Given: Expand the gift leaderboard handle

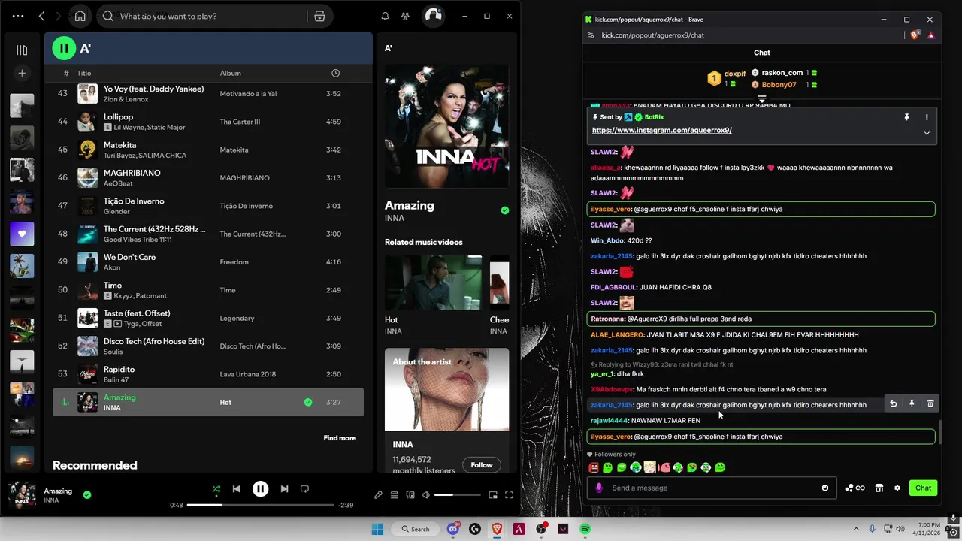Looking at the screenshot, I should [762, 99].
